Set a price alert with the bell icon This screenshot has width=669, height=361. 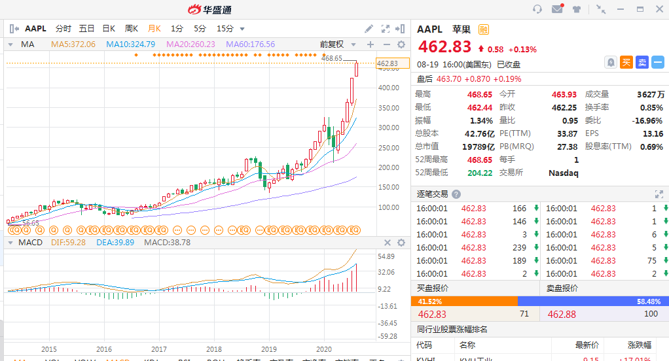coord(610,62)
